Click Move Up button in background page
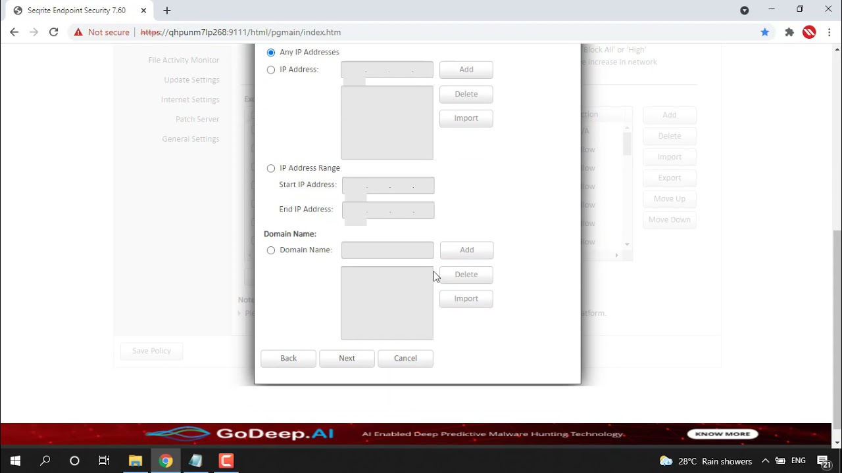The image size is (842, 473). coord(670,199)
